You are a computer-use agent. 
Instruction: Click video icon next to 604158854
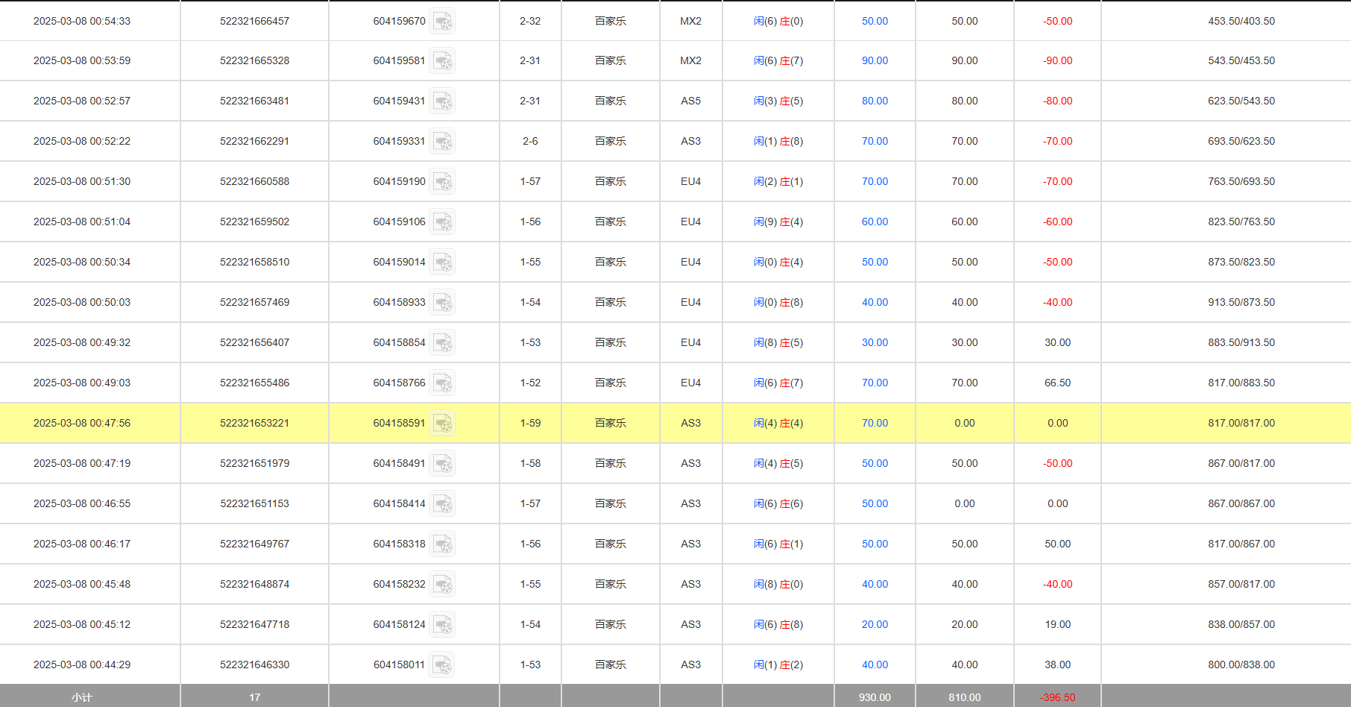(443, 343)
